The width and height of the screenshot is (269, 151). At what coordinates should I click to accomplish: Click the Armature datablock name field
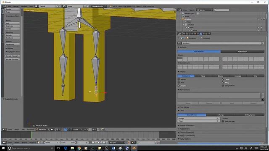coord(222,43)
